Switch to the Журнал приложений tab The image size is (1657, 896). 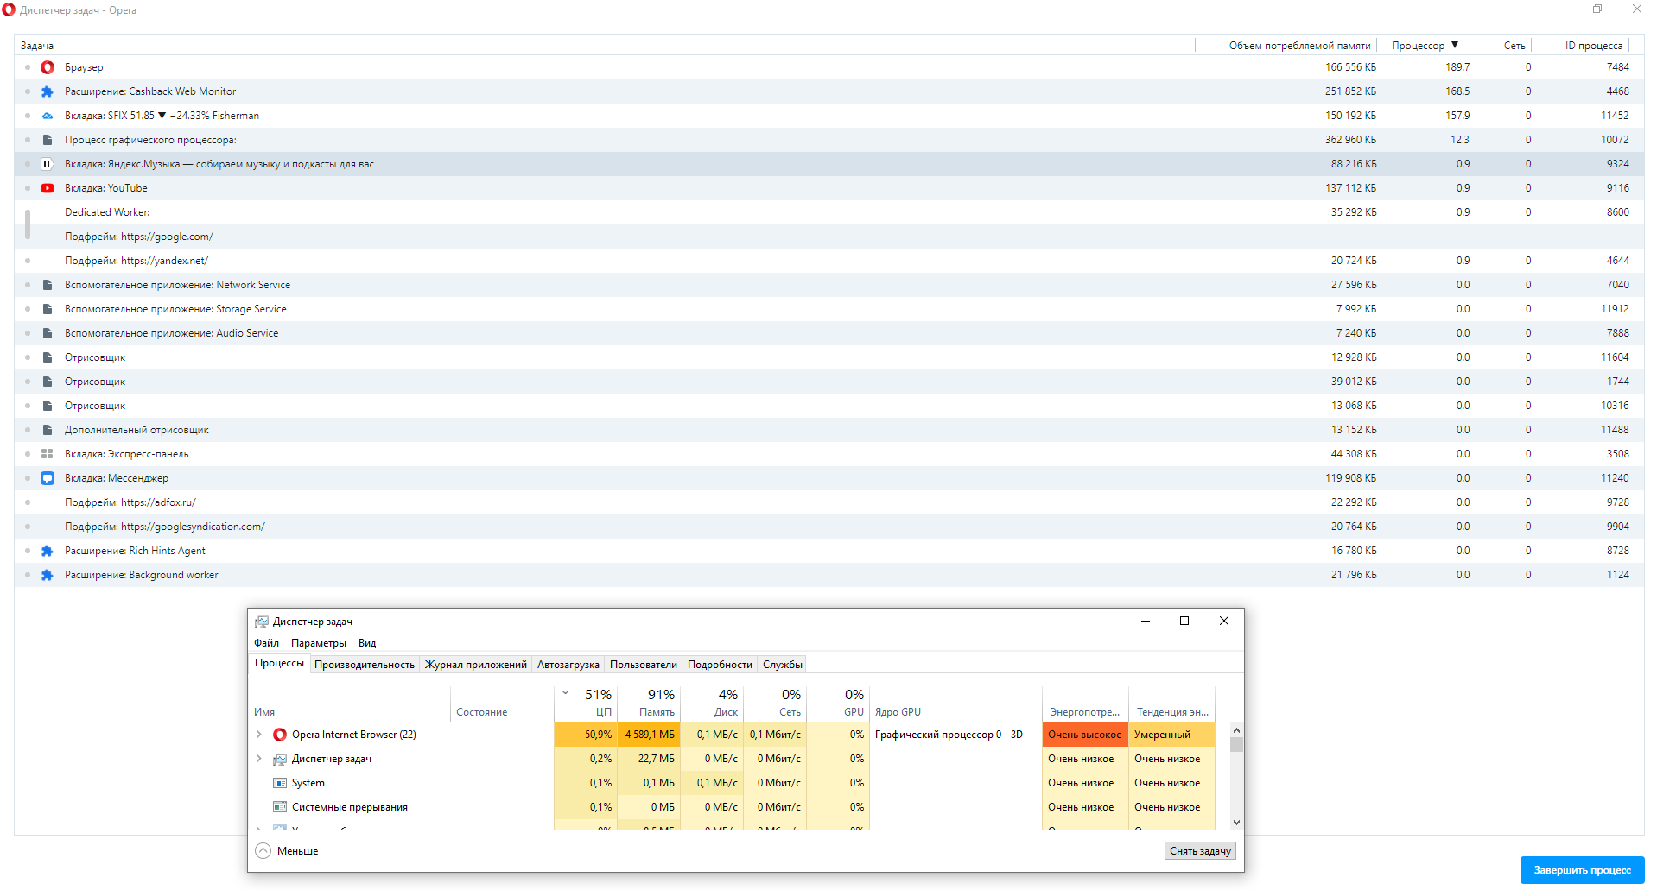pos(476,665)
